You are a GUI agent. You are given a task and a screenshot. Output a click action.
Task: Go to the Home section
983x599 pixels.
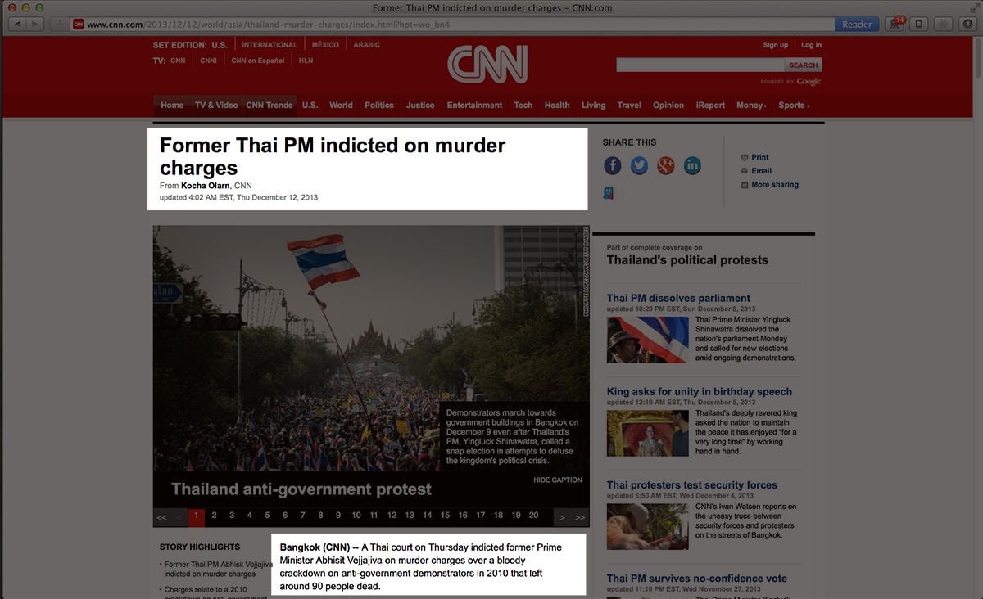[x=172, y=106]
